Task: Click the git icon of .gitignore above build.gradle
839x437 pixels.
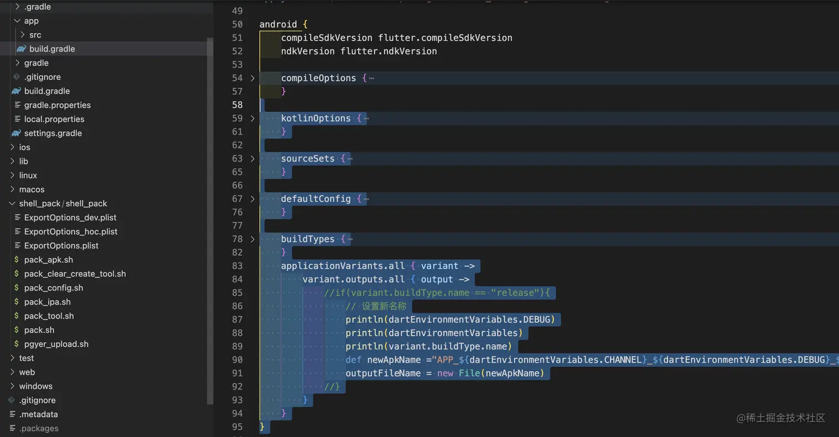Action: click(17, 77)
